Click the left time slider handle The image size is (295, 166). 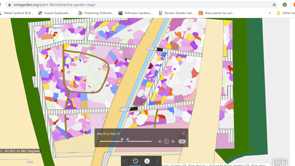[122, 139]
